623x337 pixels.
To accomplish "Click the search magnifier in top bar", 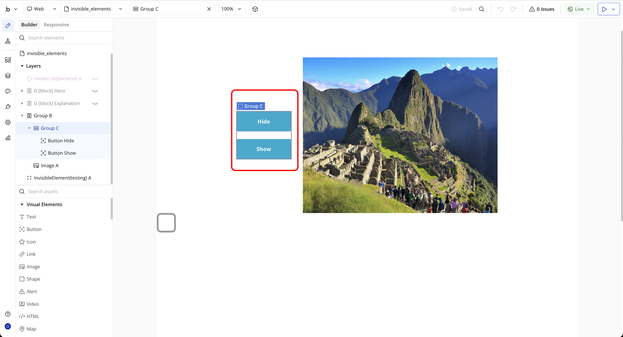I will tap(482, 9).
